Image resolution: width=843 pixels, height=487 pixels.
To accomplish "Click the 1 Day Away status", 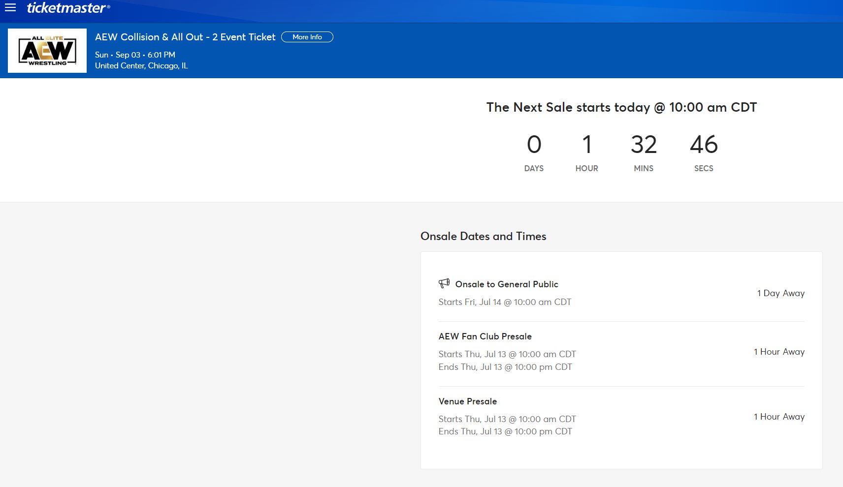I will (x=781, y=293).
